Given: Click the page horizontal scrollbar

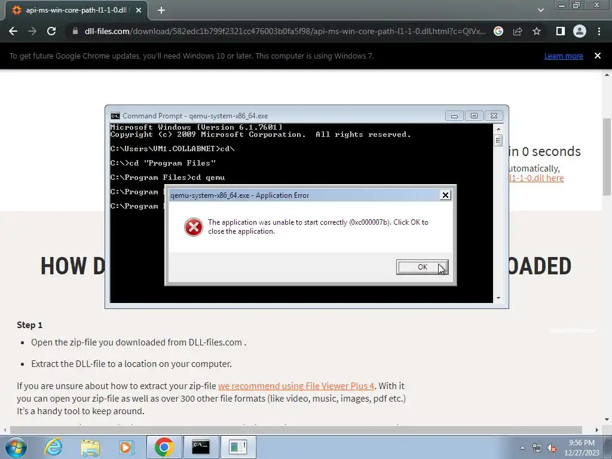Looking at the screenshot, I should click(296, 430).
